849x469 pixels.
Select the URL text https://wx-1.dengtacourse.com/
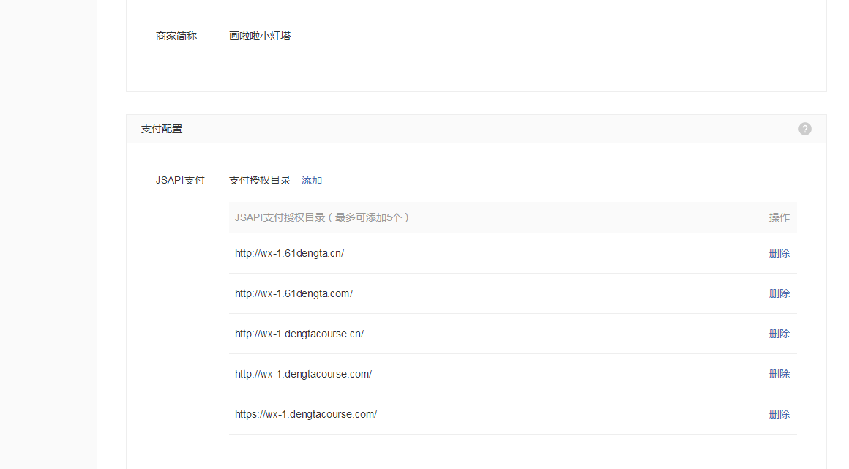tap(306, 414)
